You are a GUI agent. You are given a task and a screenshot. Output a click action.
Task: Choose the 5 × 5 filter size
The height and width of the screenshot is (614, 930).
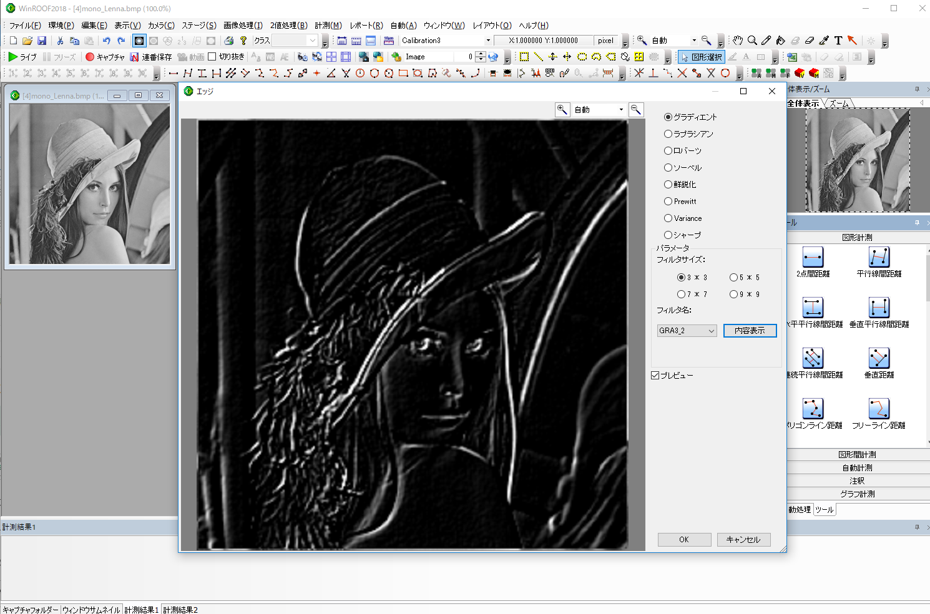(745, 277)
